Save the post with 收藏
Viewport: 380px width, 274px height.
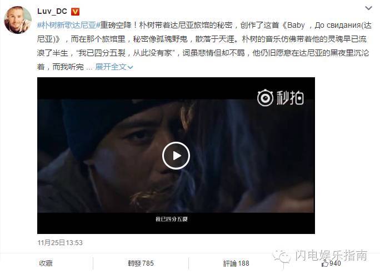coord(46,263)
